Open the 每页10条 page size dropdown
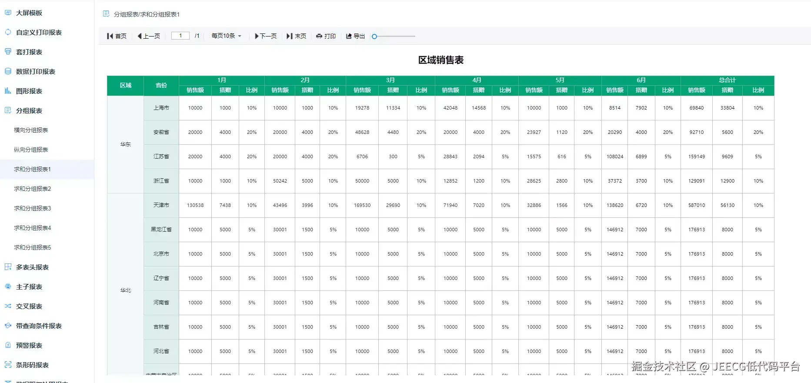 226,36
